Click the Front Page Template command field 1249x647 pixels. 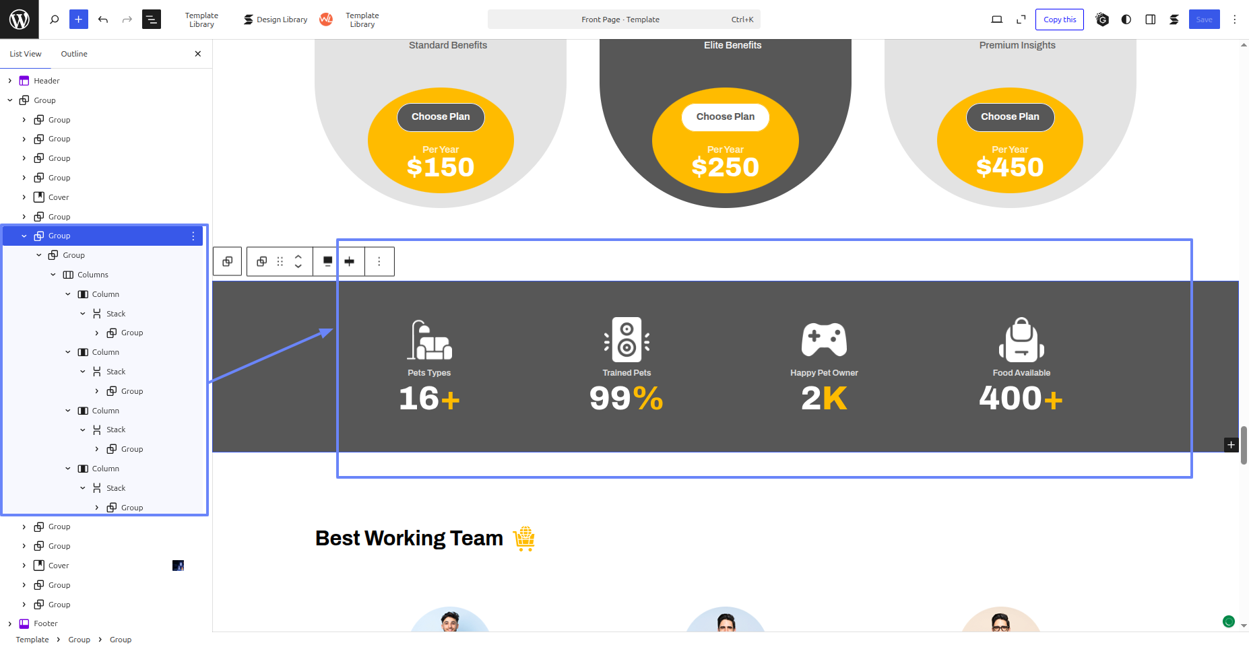[624, 20]
